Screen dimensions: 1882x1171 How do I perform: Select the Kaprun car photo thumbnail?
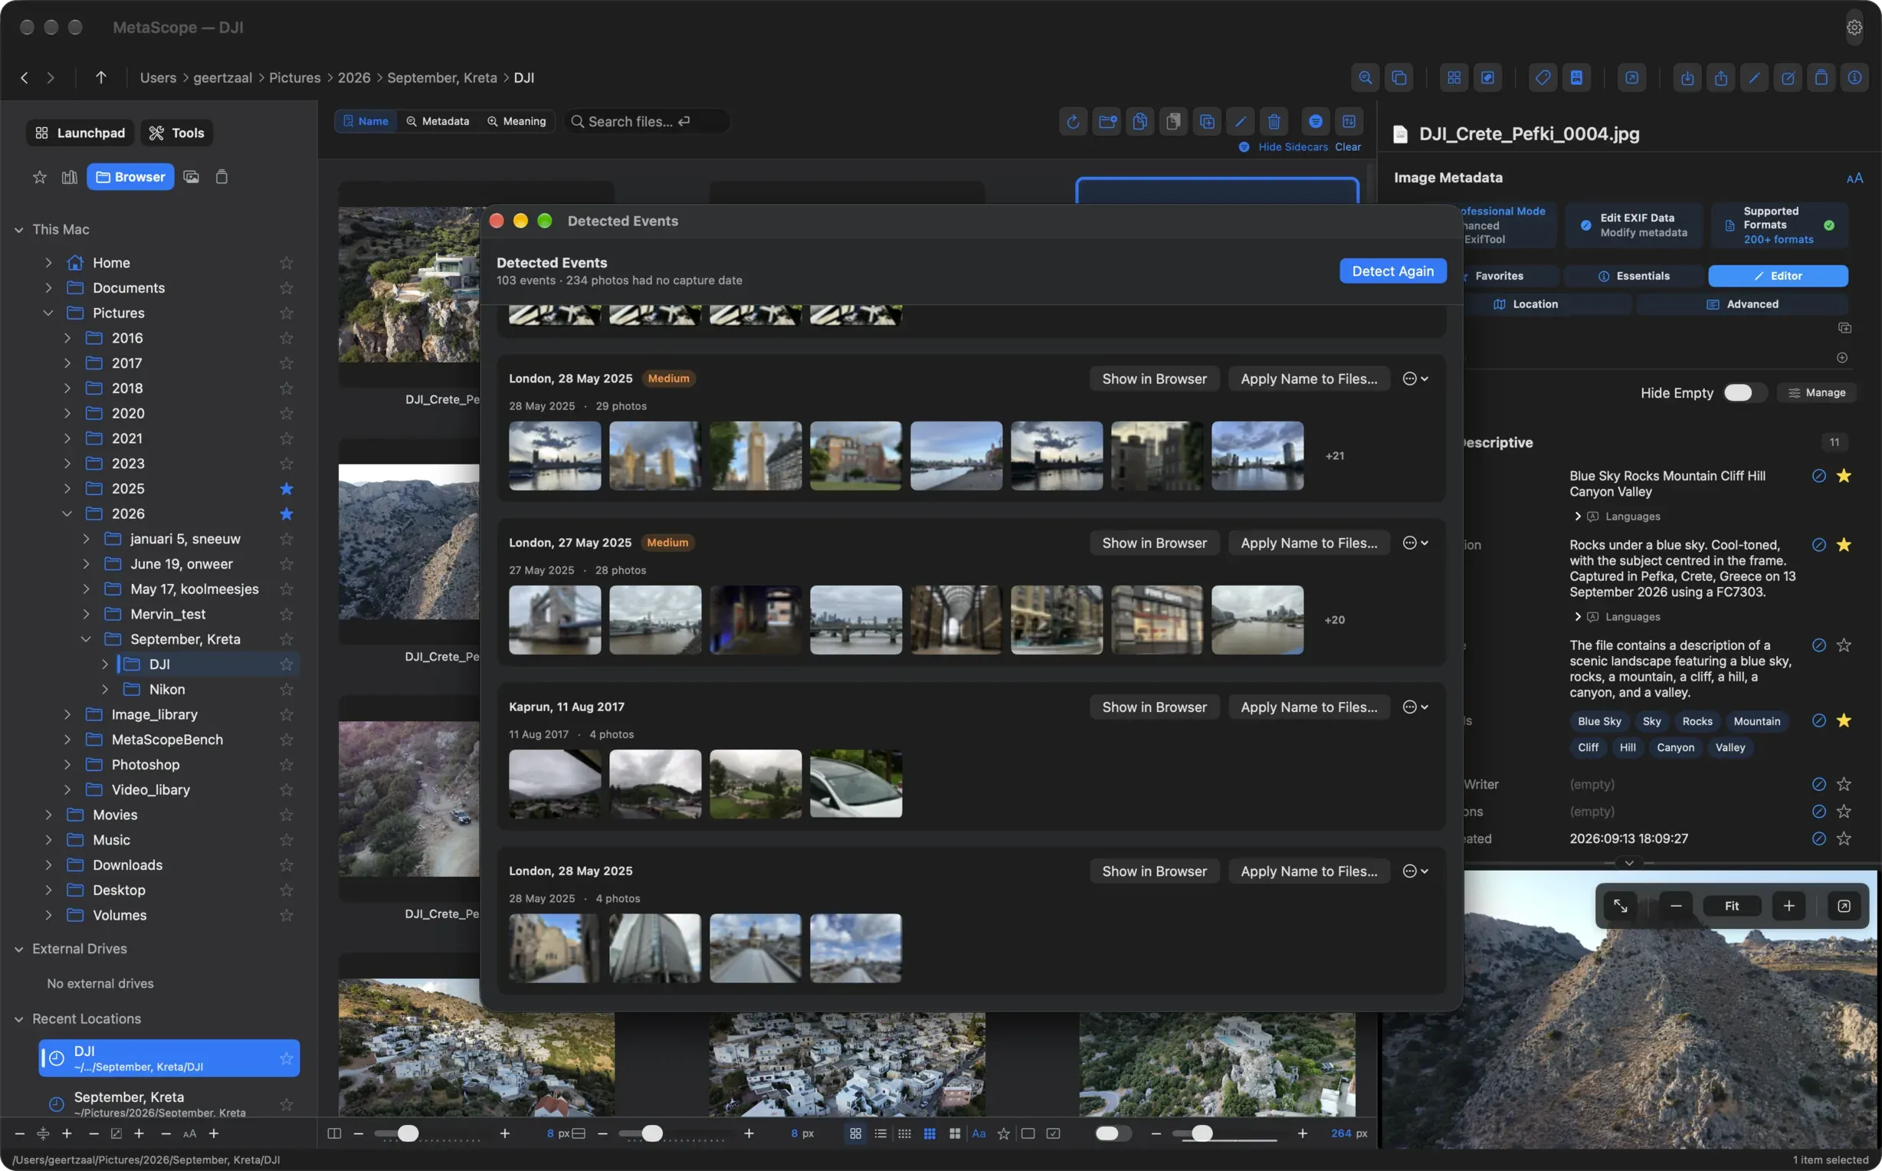coord(855,784)
